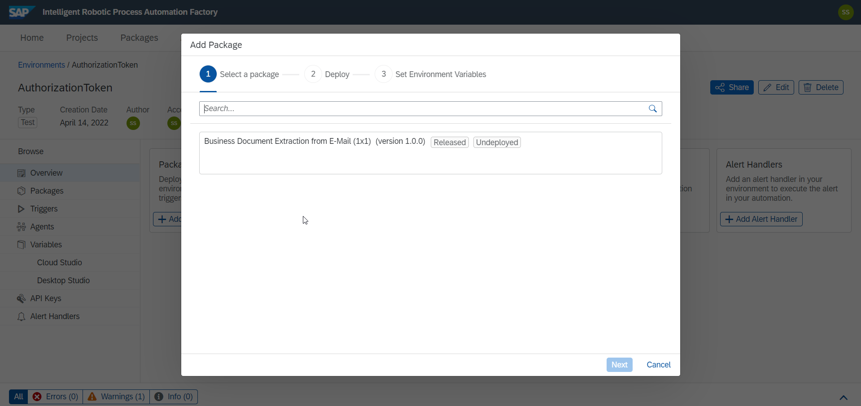Click the Edit button
861x406 pixels.
point(776,87)
